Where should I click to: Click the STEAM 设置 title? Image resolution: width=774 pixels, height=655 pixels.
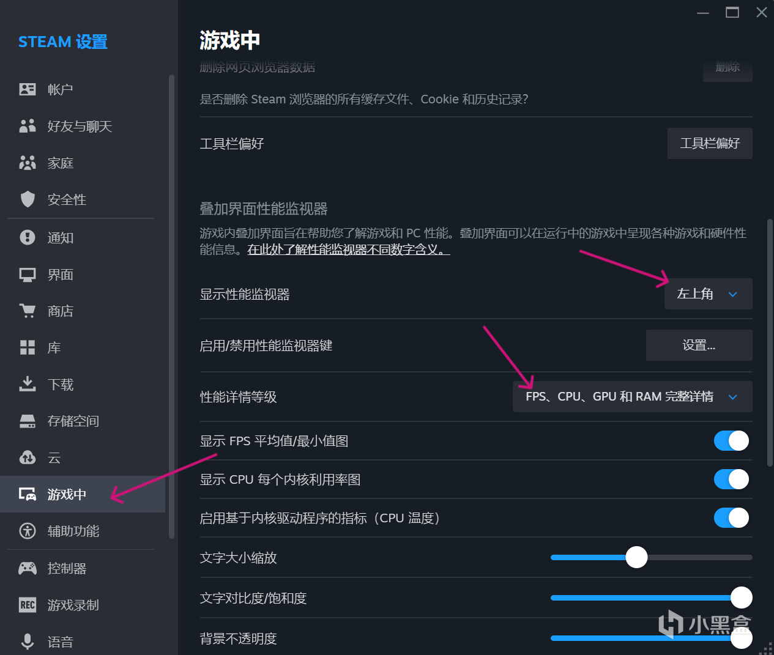point(63,42)
